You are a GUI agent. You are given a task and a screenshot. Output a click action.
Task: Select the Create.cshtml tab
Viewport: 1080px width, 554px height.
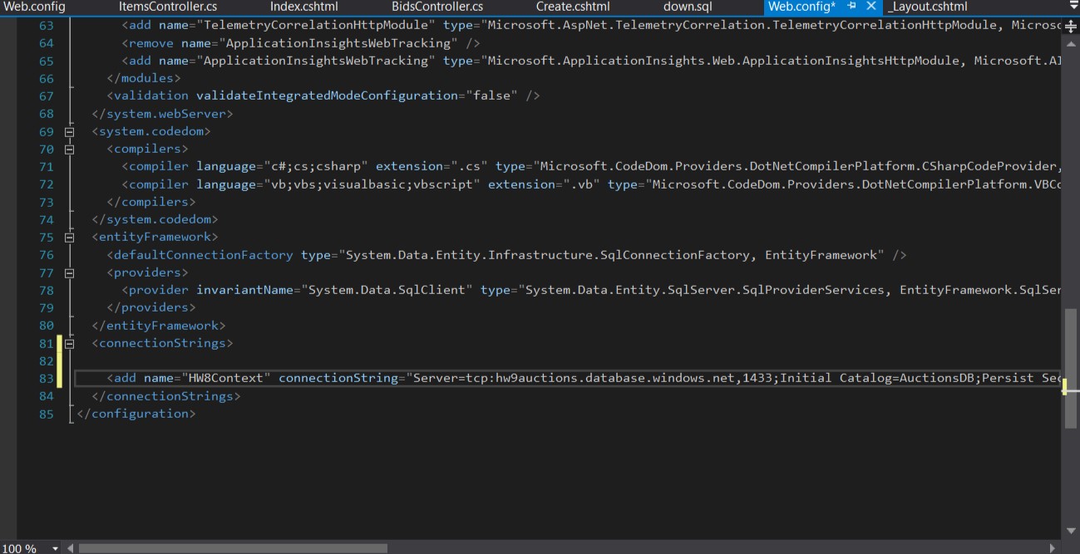tap(573, 7)
